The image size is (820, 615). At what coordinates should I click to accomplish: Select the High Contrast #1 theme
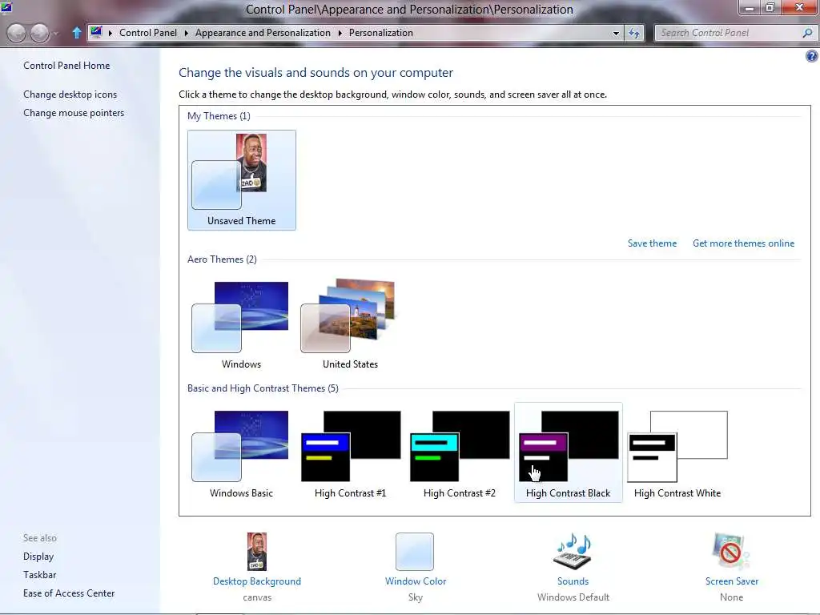pyautogui.click(x=351, y=453)
